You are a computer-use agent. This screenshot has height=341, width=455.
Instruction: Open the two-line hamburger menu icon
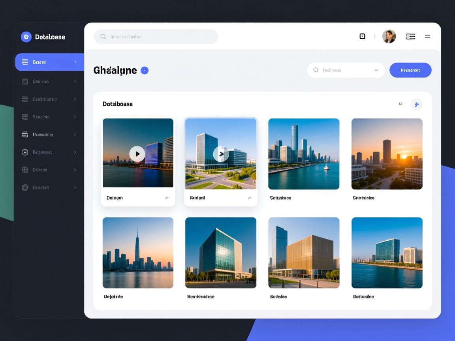tap(427, 36)
